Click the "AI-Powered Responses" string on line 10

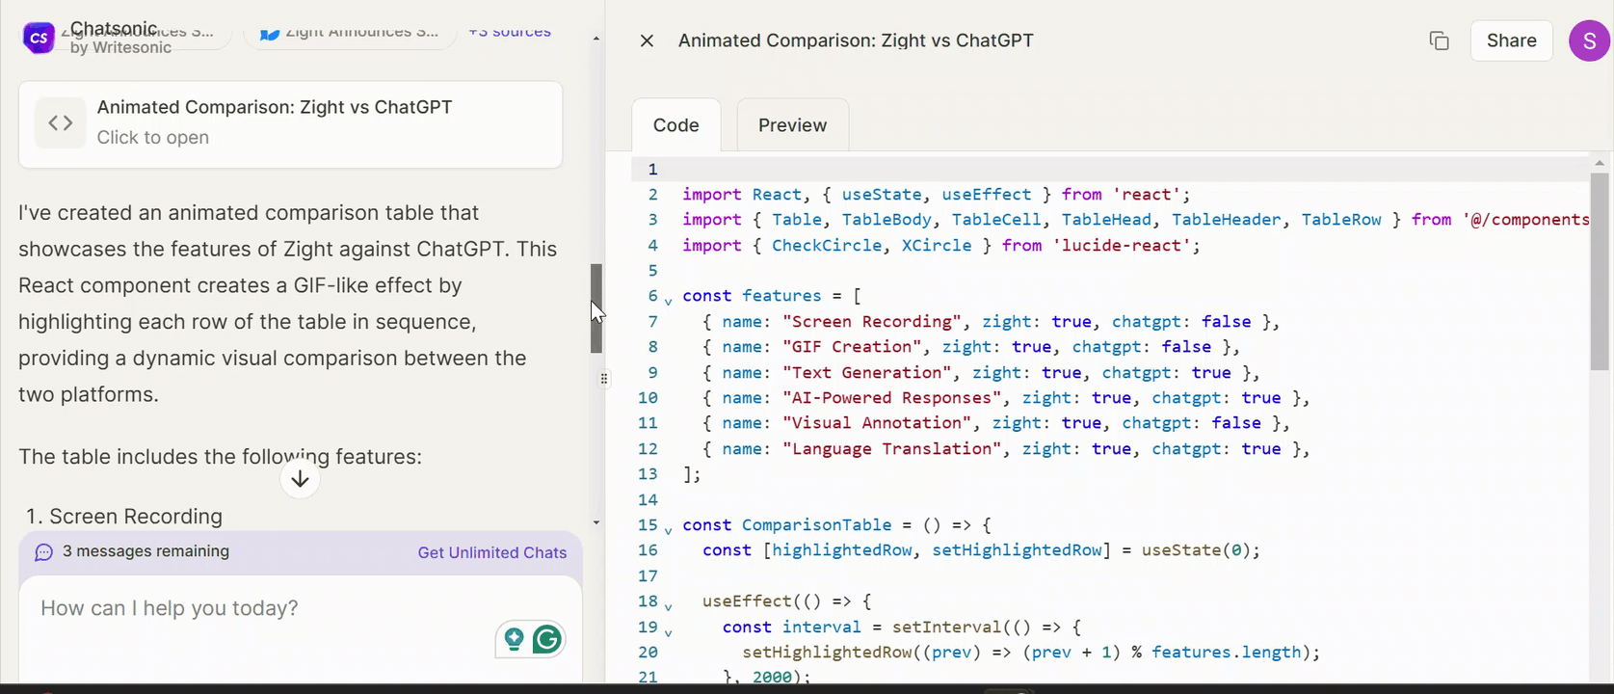coord(892,398)
